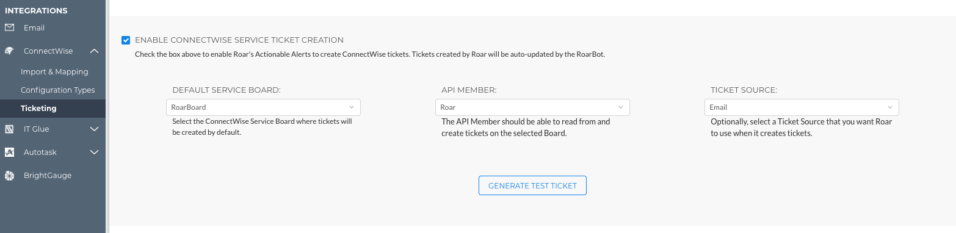Image resolution: width=956 pixels, height=233 pixels.
Task: Click the ConnectWise logo icon
Action: coord(9,51)
